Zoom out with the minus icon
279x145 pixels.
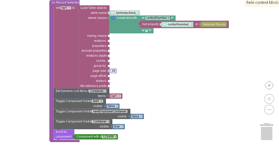pos(269,110)
